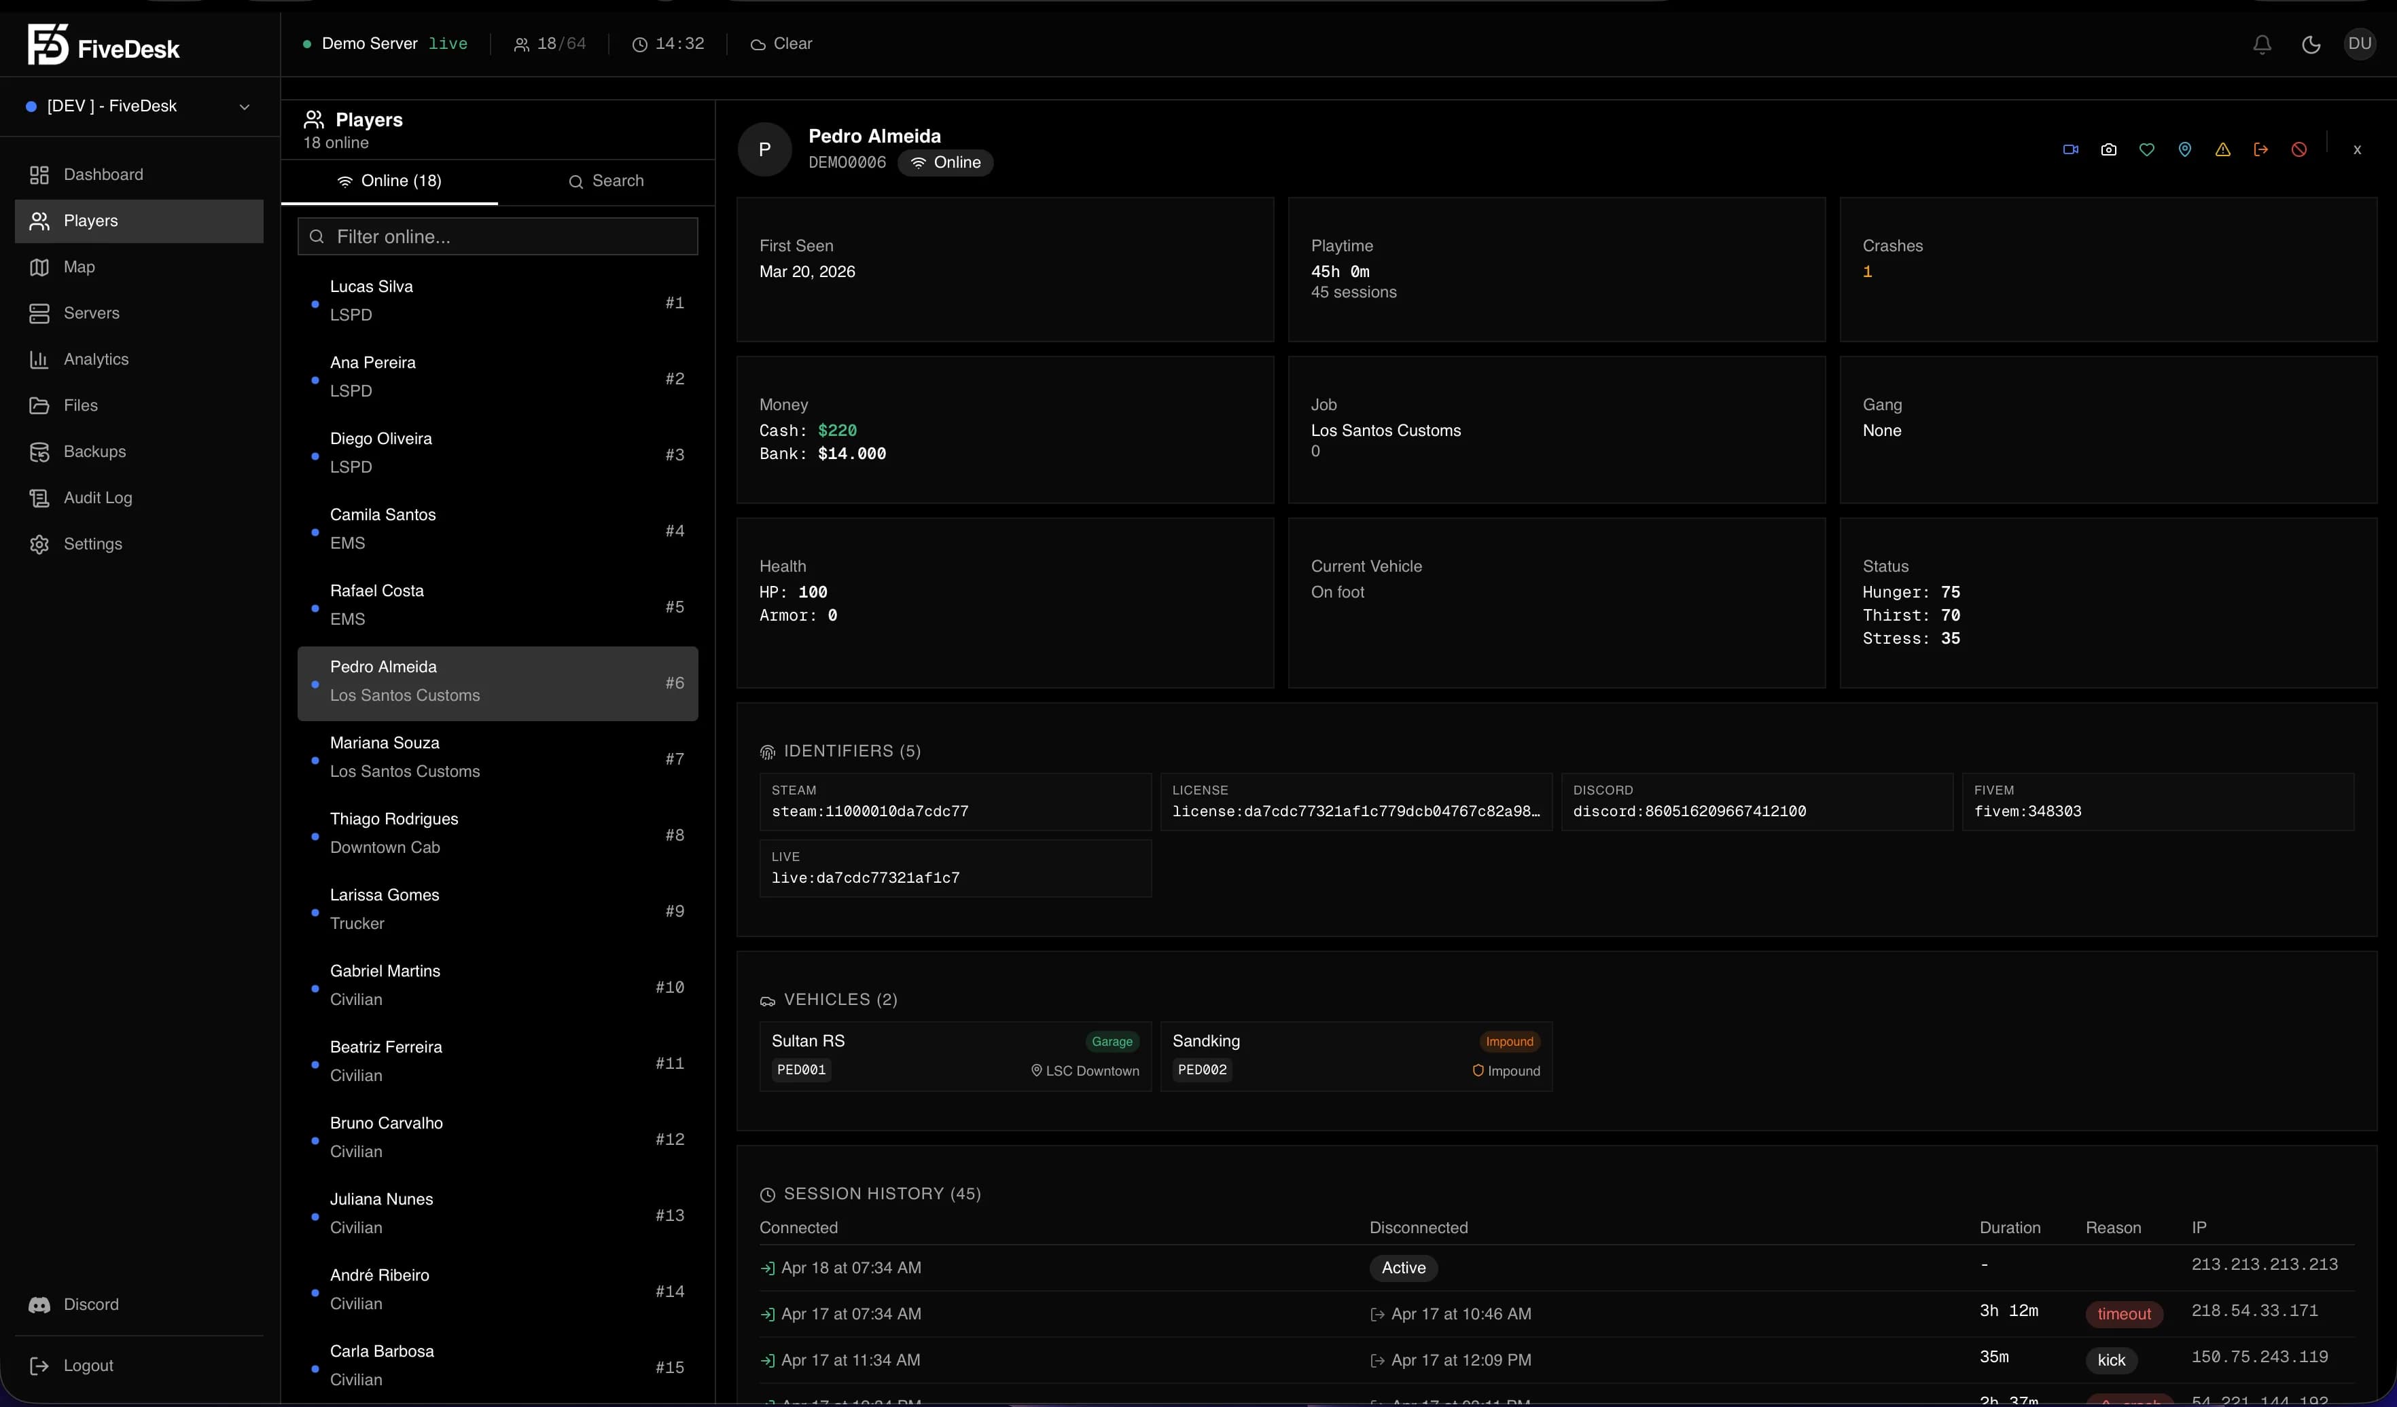Image resolution: width=2397 pixels, height=1407 pixels.
Task: Open Settings from the sidebar
Action: click(x=139, y=544)
